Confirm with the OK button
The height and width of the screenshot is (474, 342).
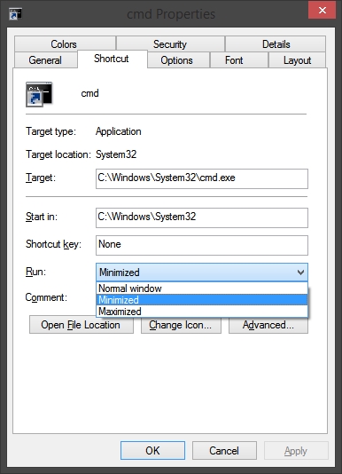(152, 450)
